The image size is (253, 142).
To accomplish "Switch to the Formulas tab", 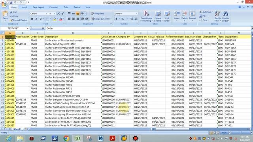I will click(x=54, y=7).
